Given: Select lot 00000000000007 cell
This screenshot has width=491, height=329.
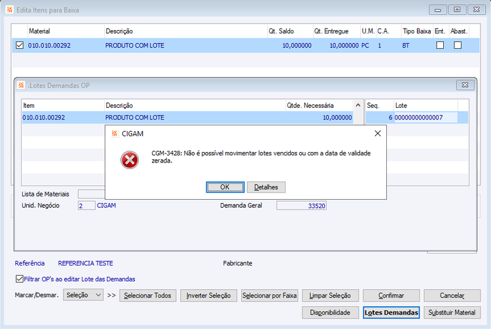Looking at the screenshot, I should point(426,117).
